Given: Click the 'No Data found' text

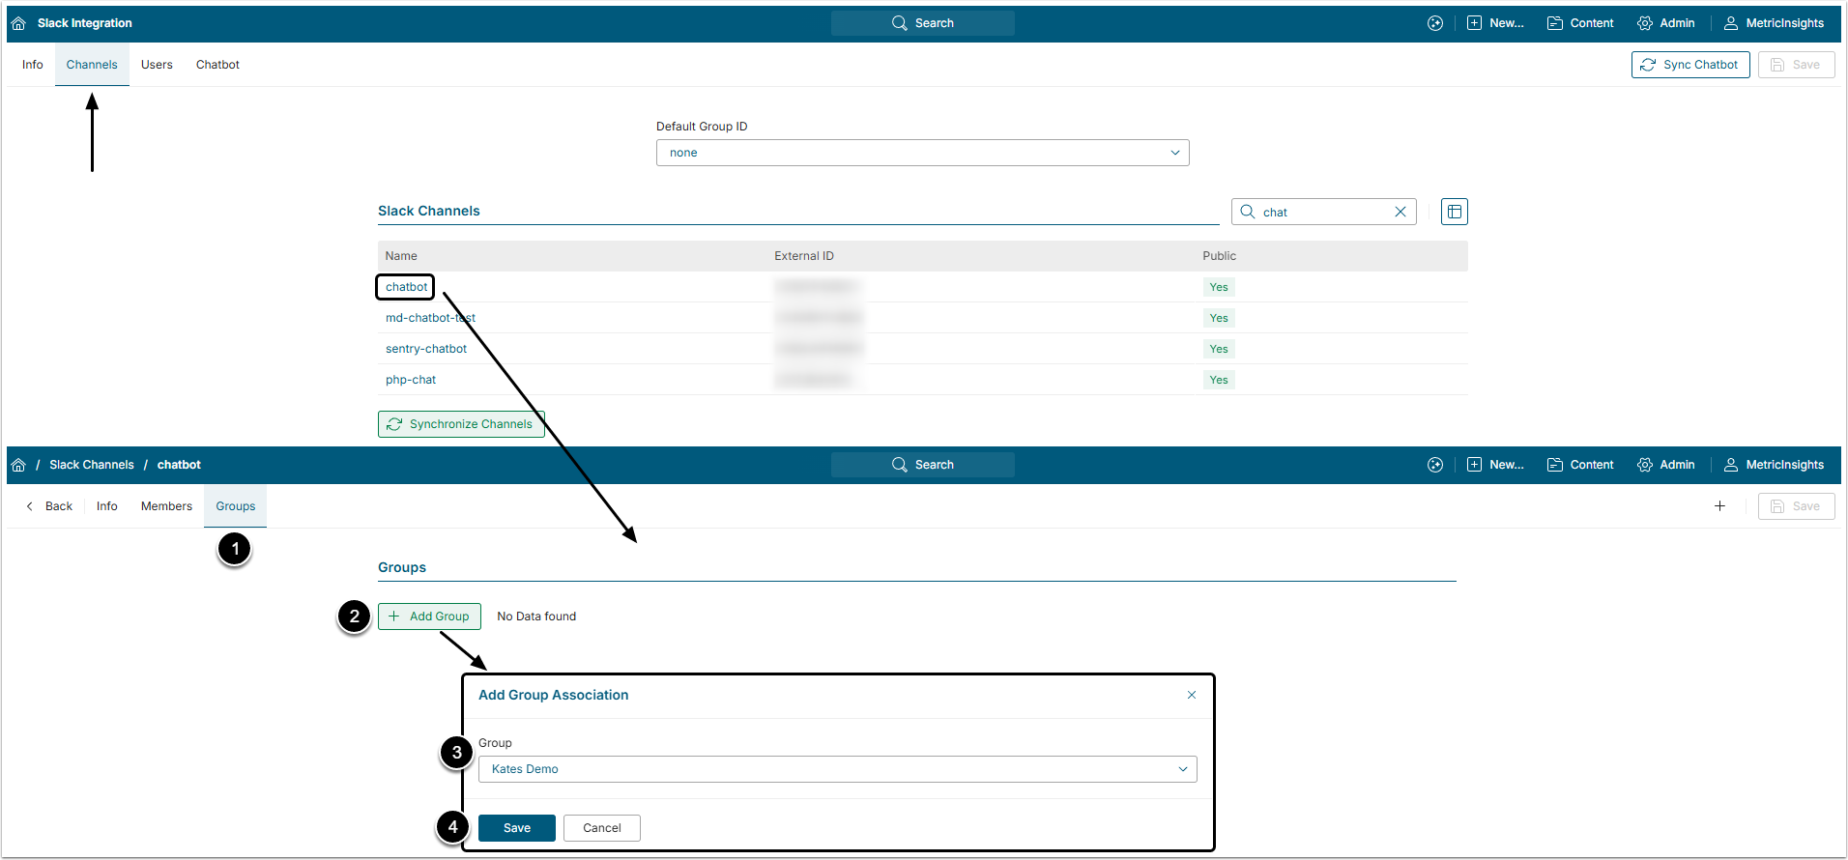Looking at the screenshot, I should (x=536, y=616).
